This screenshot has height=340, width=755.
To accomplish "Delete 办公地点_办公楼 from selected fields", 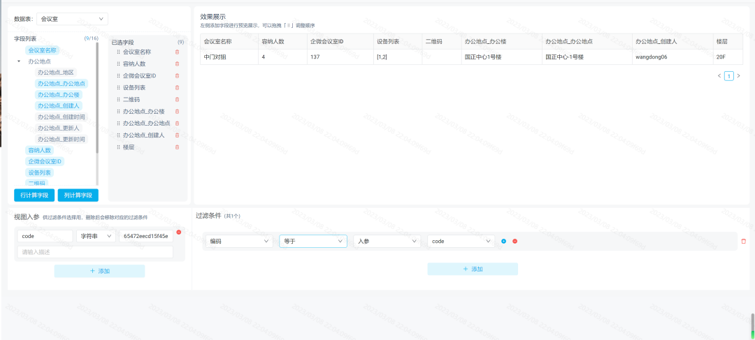I will point(177,112).
